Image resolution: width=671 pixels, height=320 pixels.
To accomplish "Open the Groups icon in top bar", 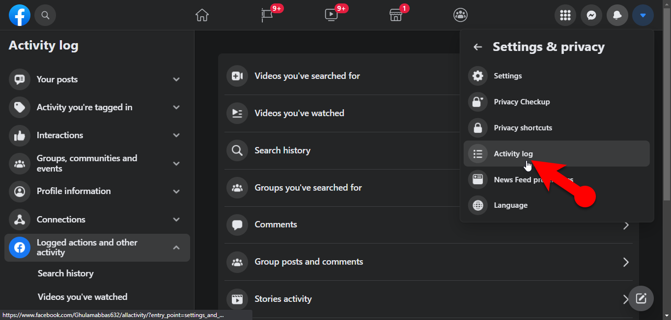I will pos(460,15).
